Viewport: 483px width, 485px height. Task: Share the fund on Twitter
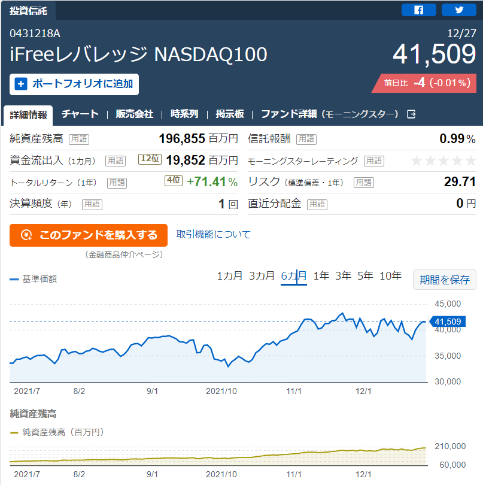tap(459, 10)
